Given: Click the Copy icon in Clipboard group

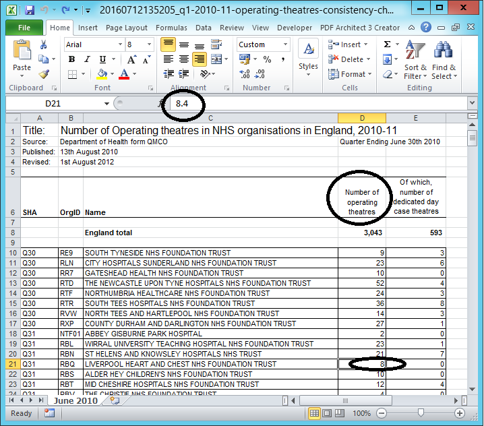Looking at the screenshot, I should tap(43, 59).
